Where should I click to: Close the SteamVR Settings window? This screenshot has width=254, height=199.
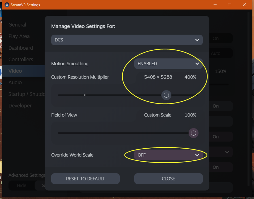pos(244,5)
